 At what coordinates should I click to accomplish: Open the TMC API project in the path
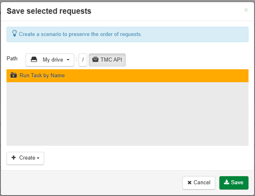coord(107,60)
